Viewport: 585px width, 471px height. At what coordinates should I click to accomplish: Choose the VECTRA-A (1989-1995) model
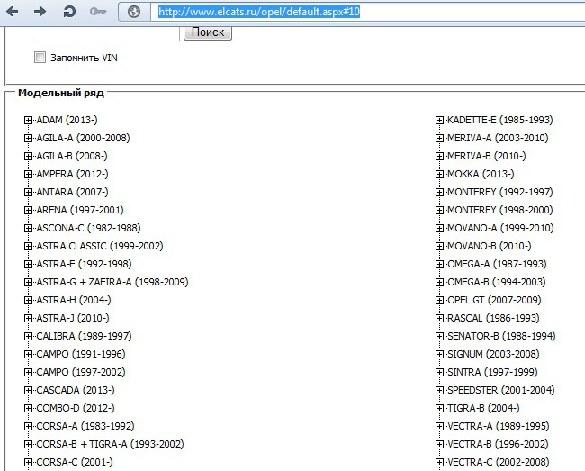(499, 426)
